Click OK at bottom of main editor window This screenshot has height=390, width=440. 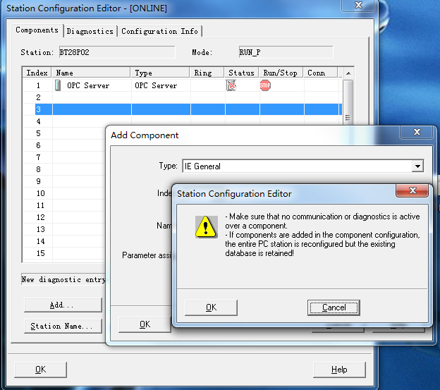point(40,370)
